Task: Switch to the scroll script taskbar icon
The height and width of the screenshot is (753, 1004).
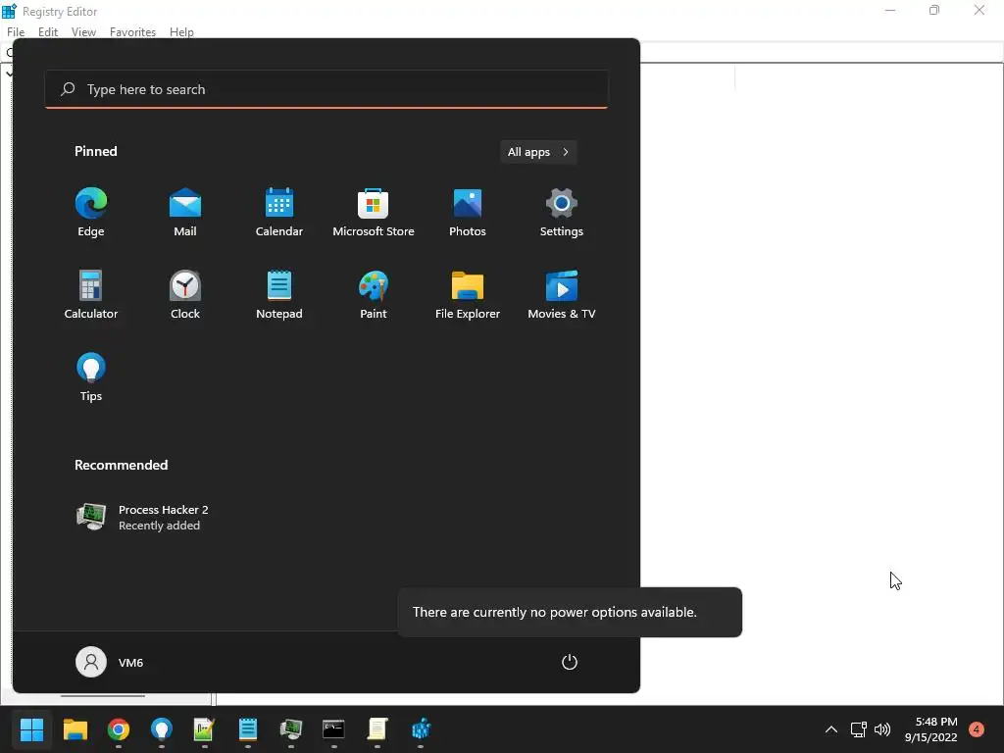Action: [377, 729]
